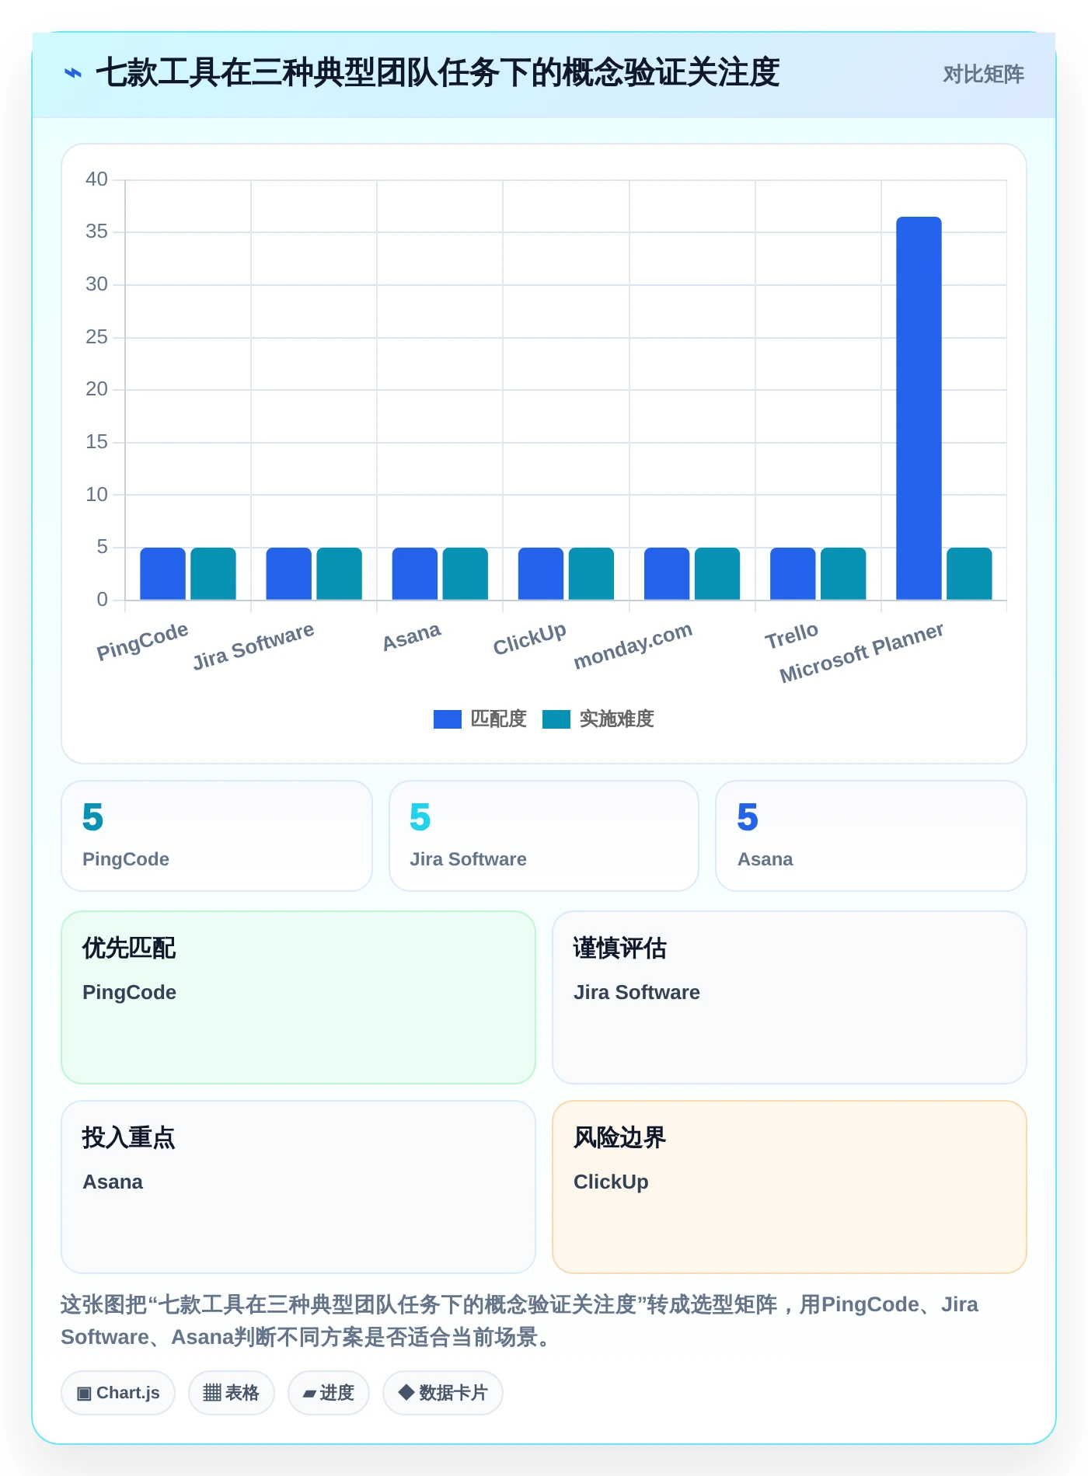1088x1476 pixels.
Task: Open the Asana score 5 stat card
Action: 871,836
